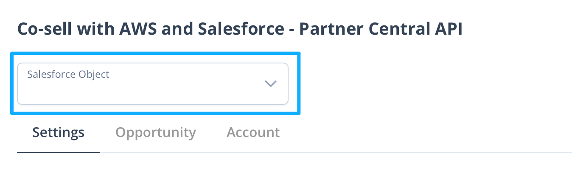The width and height of the screenshot is (572, 181).
Task: Toggle the Salesforce Object list open
Action: coord(270,84)
